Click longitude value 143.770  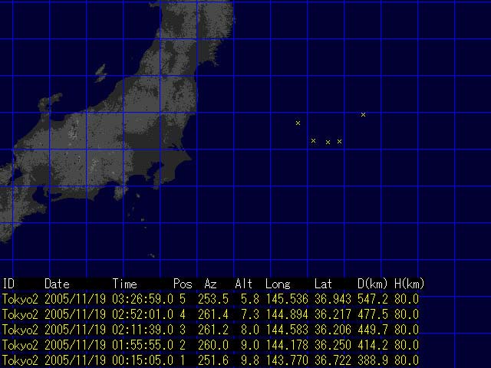coord(282,360)
